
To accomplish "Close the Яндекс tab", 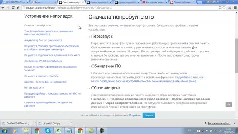I will coord(55,3).
